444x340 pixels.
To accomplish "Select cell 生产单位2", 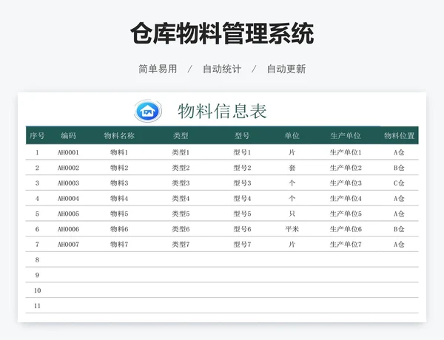I will point(346,168).
